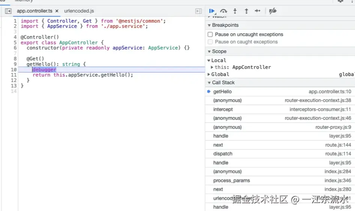This screenshot has width=355, height=211.
Task: Step over next function call
Action: [x=223, y=11]
